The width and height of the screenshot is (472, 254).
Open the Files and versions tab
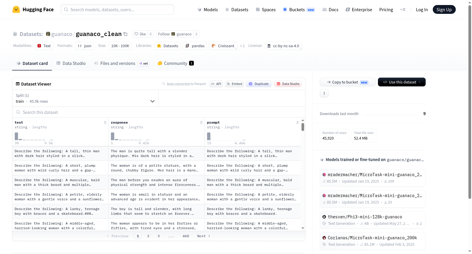click(x=122, y=63)
